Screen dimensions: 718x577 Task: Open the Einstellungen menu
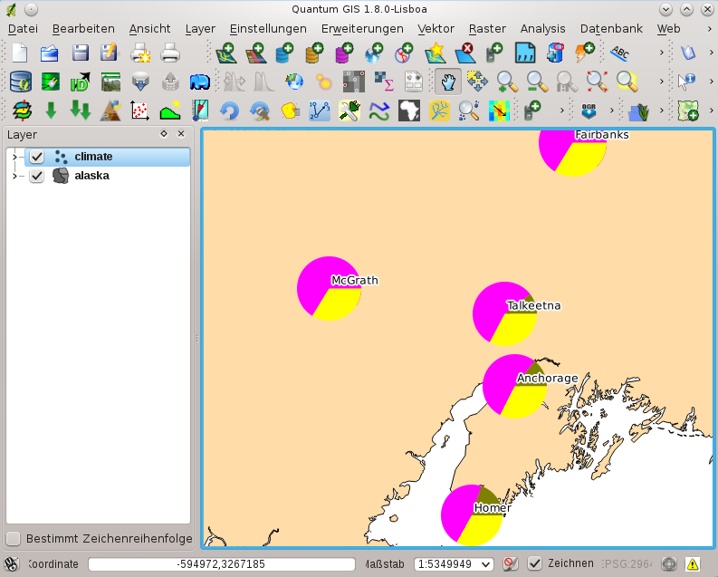point(268,29)
